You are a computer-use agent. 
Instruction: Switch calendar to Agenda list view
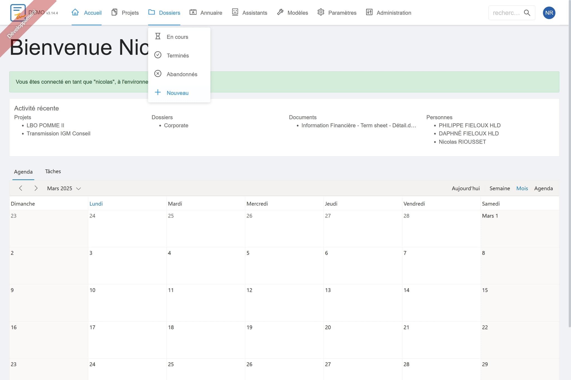[543, 188]
